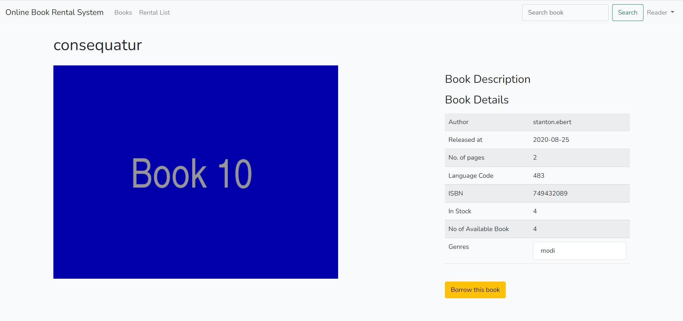Select the Language Code value 483
This screenshot has width=683, height=321.
pos(538,175)
